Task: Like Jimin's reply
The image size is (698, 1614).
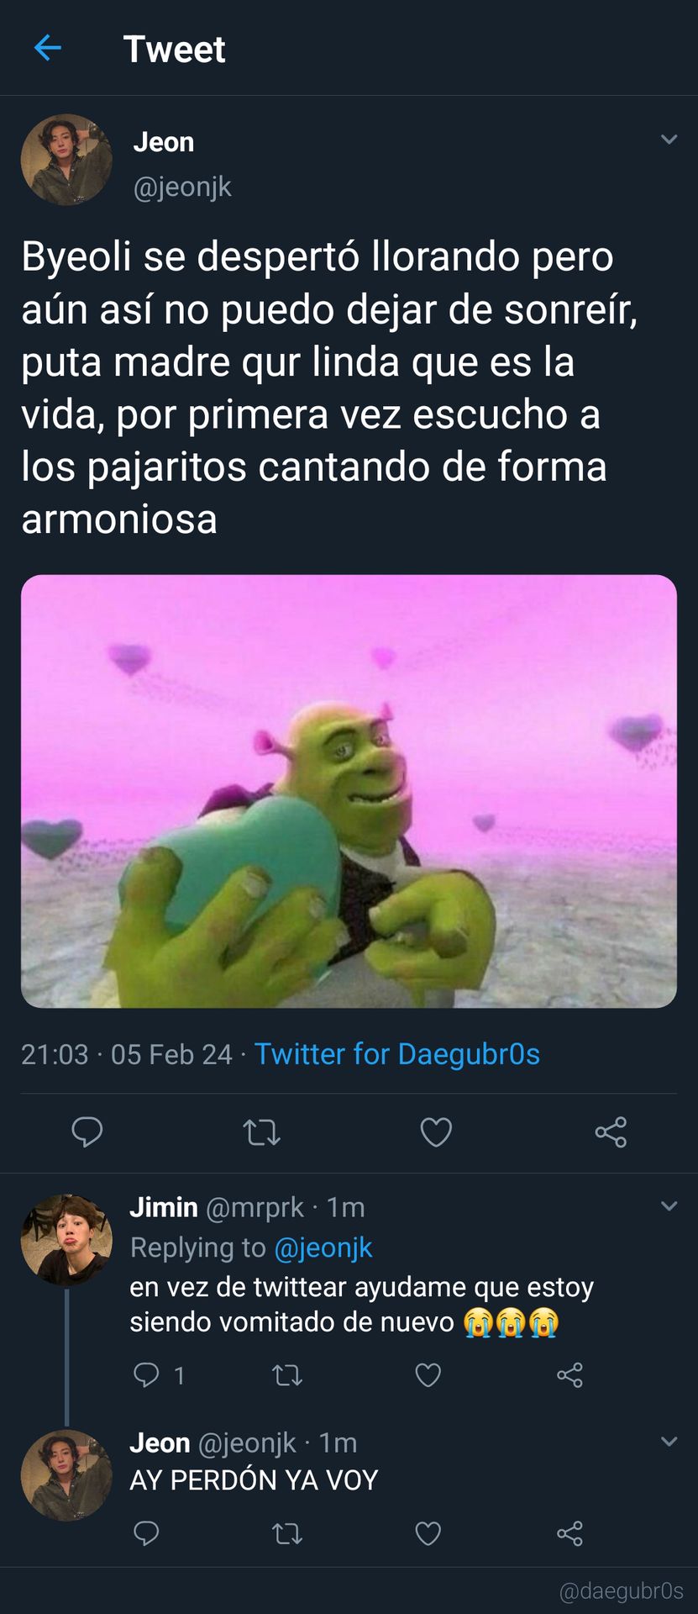Action: [x=428, y=1375]
